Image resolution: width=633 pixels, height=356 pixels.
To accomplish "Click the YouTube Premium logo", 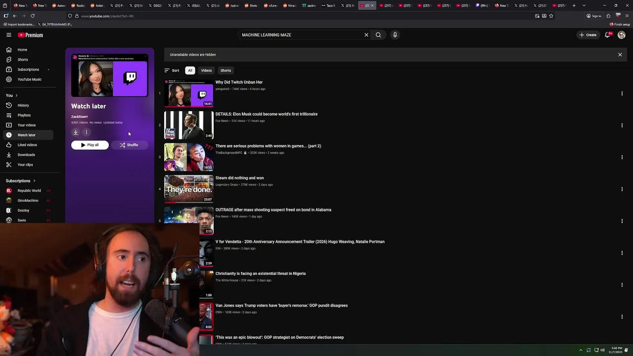I will click(31, 35).
